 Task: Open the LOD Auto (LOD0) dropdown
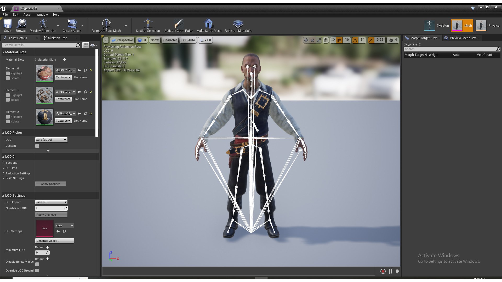point(51,140)
